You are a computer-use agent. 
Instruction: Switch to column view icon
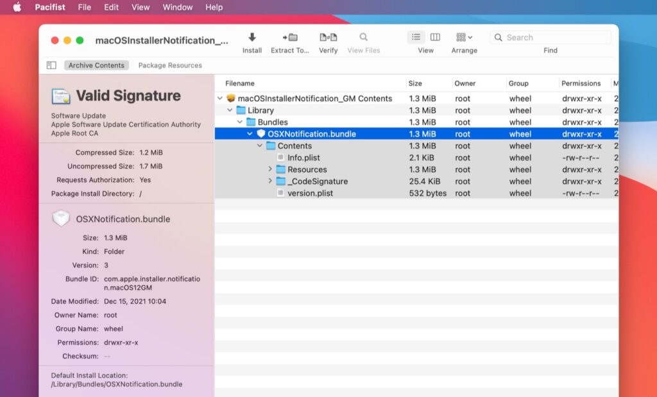pos(436,37)
